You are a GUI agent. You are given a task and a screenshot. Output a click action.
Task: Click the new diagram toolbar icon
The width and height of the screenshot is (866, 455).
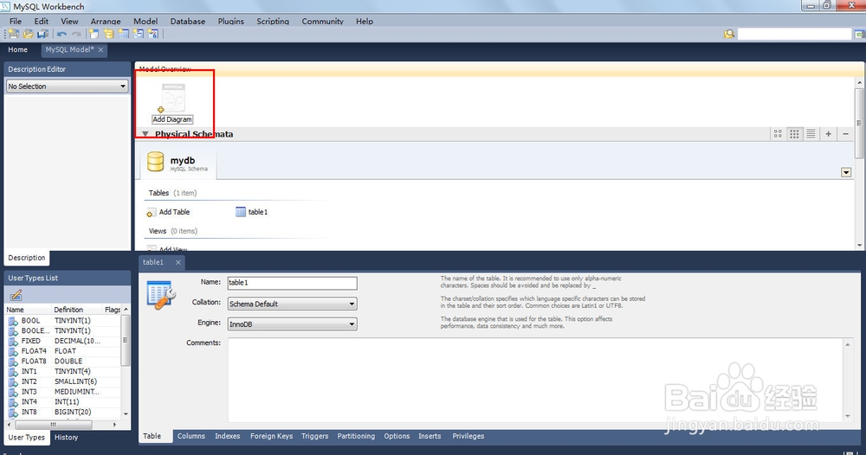pyautogui.click(x=94, y=34)
